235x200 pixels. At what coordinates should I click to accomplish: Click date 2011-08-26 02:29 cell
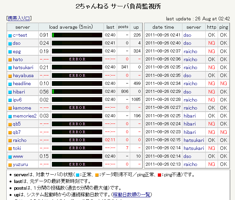pyautogui.click(x=163, y=91)
